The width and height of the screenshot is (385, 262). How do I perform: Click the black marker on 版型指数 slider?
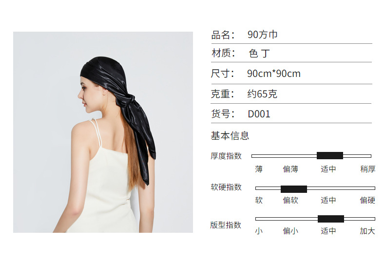click(331, 219)
